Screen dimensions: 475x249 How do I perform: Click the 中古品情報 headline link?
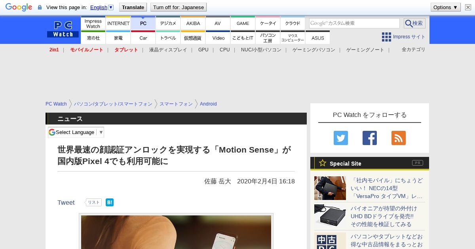tap(387, 240)
